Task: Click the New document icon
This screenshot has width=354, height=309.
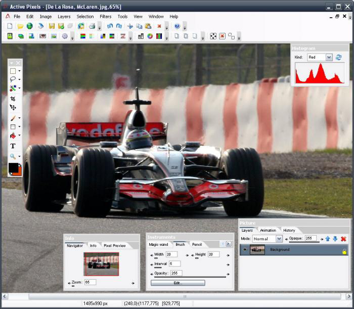Action: (10, 26)
